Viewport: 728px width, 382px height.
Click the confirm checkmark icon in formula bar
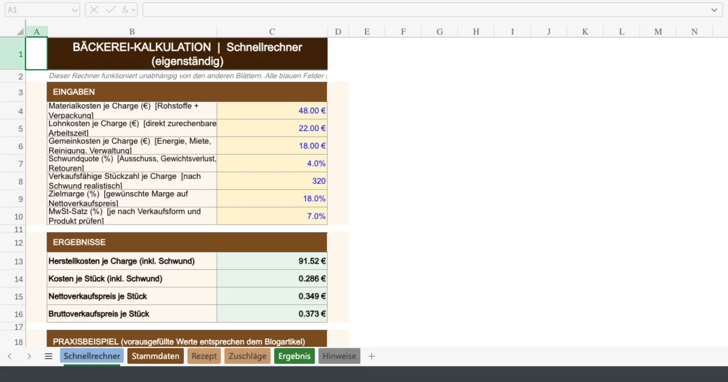[111, 10]
